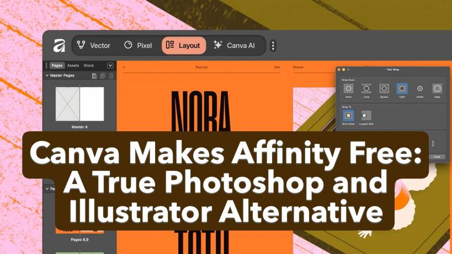Enable the Inside wrap style
The height and width of the screenshot is (254, 452).
[419, 88]
